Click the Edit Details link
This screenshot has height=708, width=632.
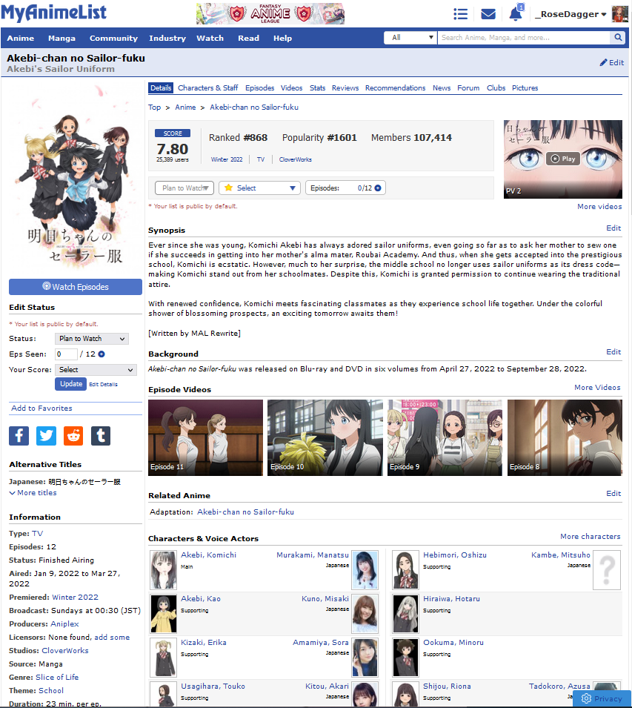click(x=103, y=384)
